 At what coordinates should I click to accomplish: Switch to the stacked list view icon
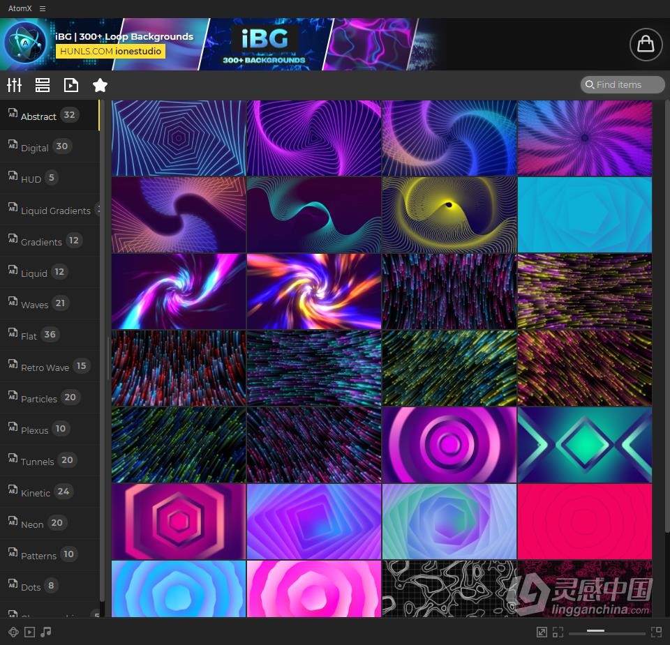click(x=43, y=85)
